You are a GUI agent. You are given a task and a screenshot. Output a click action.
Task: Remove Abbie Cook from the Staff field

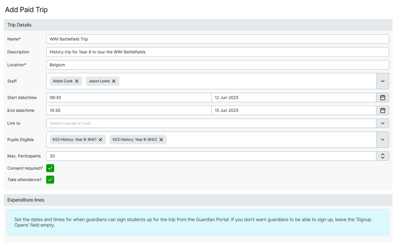pyautogui.click(x=77, y=81)
